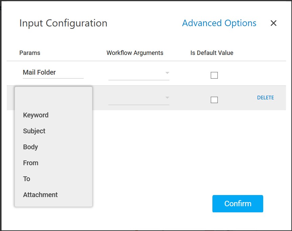Open Advanced Options

click(219, 23)
